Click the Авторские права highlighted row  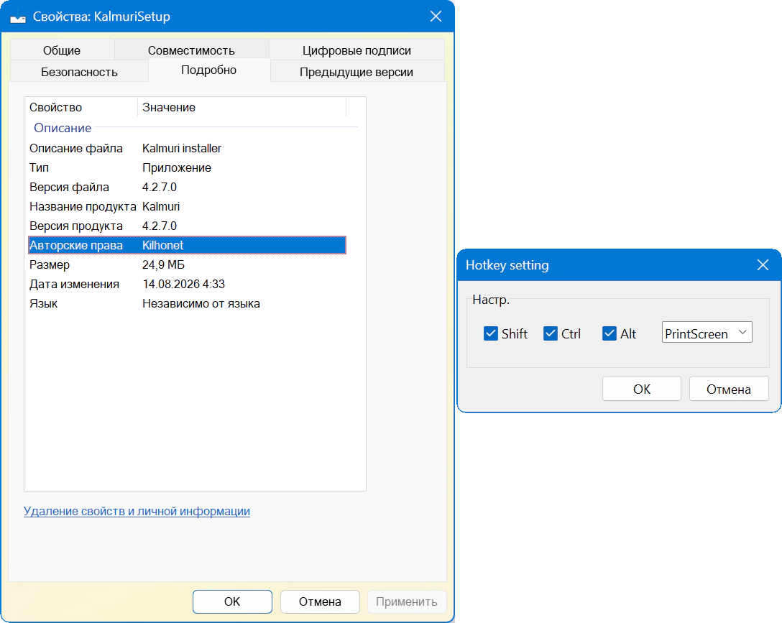tap(187, 245)
